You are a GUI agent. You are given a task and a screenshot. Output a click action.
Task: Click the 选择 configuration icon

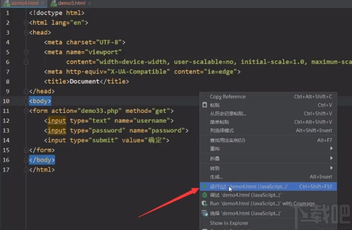click(x=205, y=213)
